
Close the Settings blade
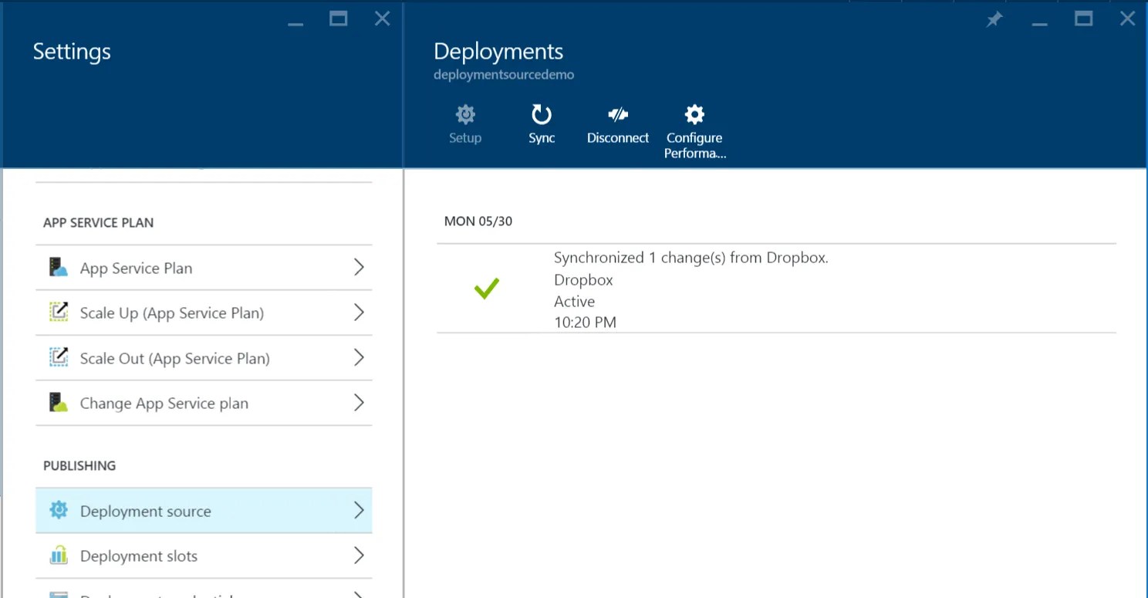[382, 19]
